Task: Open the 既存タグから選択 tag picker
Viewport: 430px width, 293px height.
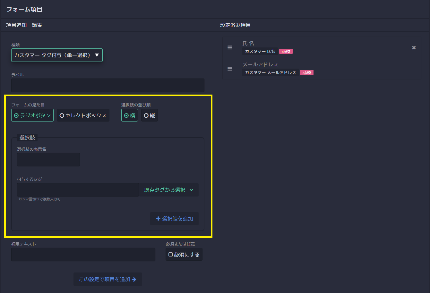Action: point(169,190)
